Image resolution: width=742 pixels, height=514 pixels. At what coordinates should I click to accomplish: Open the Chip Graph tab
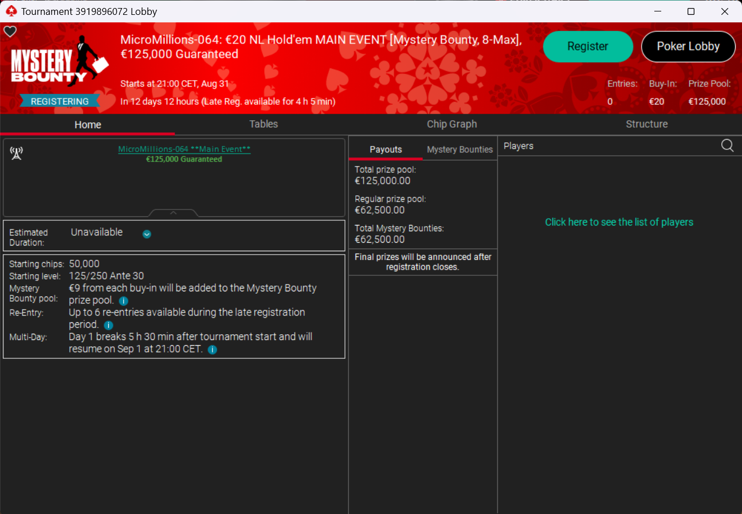point(452,124)
